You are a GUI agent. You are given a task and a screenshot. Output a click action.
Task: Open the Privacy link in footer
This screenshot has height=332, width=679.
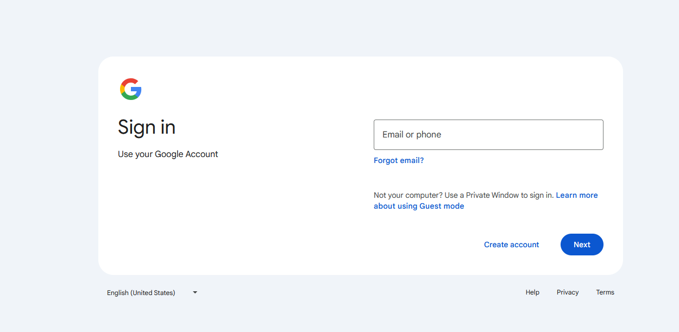[568, 292]
